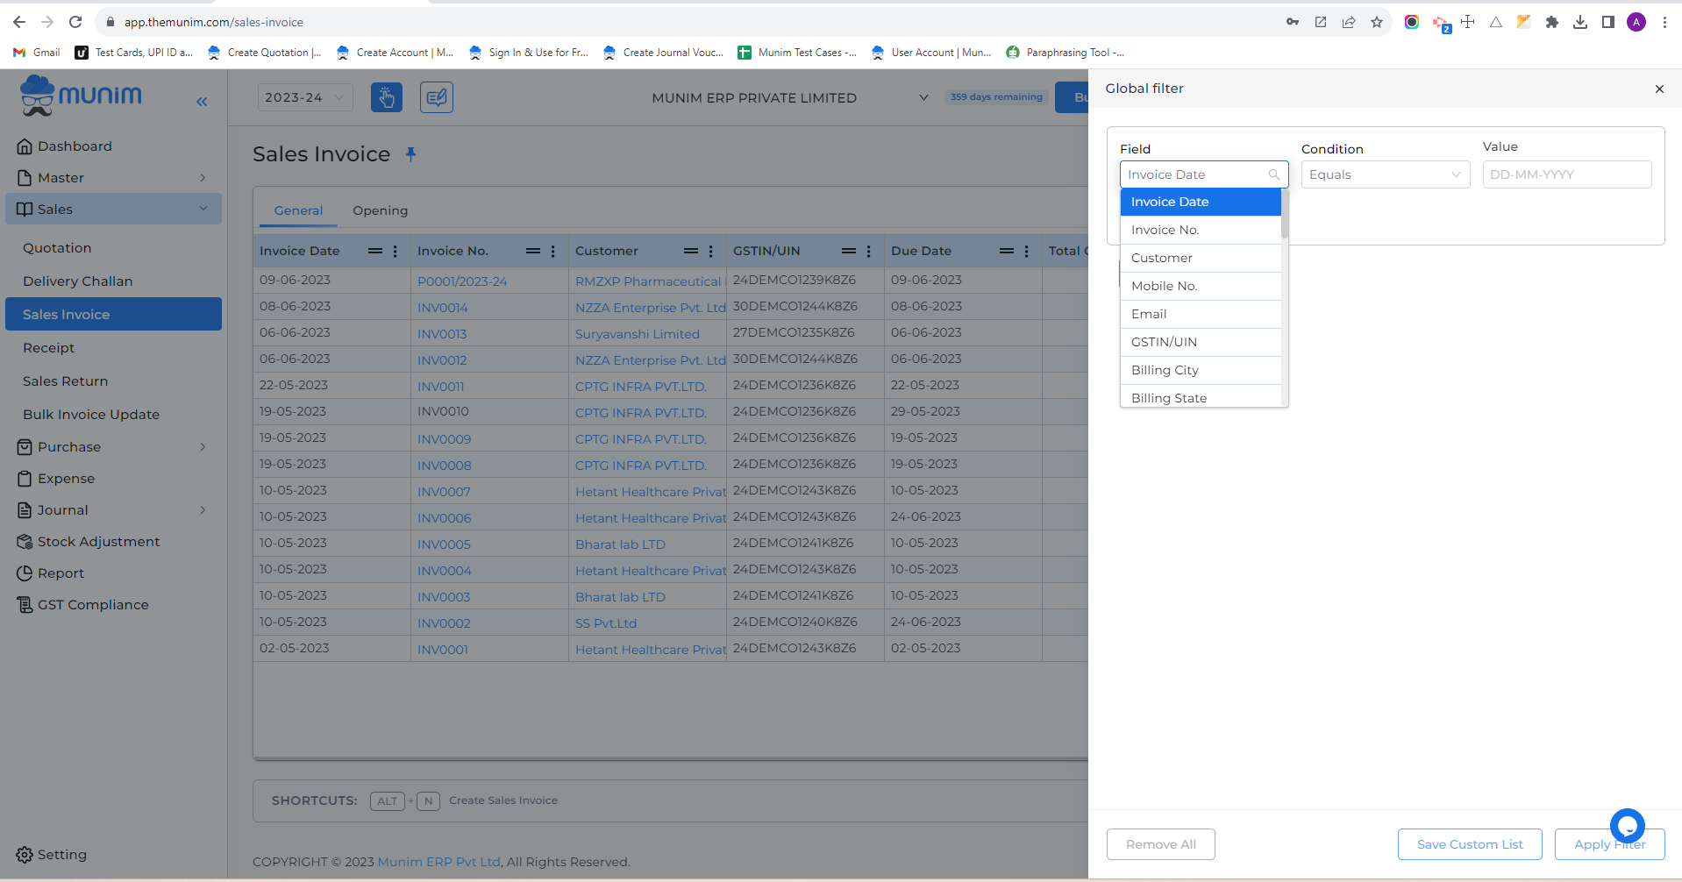The height and width of the screenshot is (882, 1682).
Task: Click Remove All button
Action: point(1160,844)
